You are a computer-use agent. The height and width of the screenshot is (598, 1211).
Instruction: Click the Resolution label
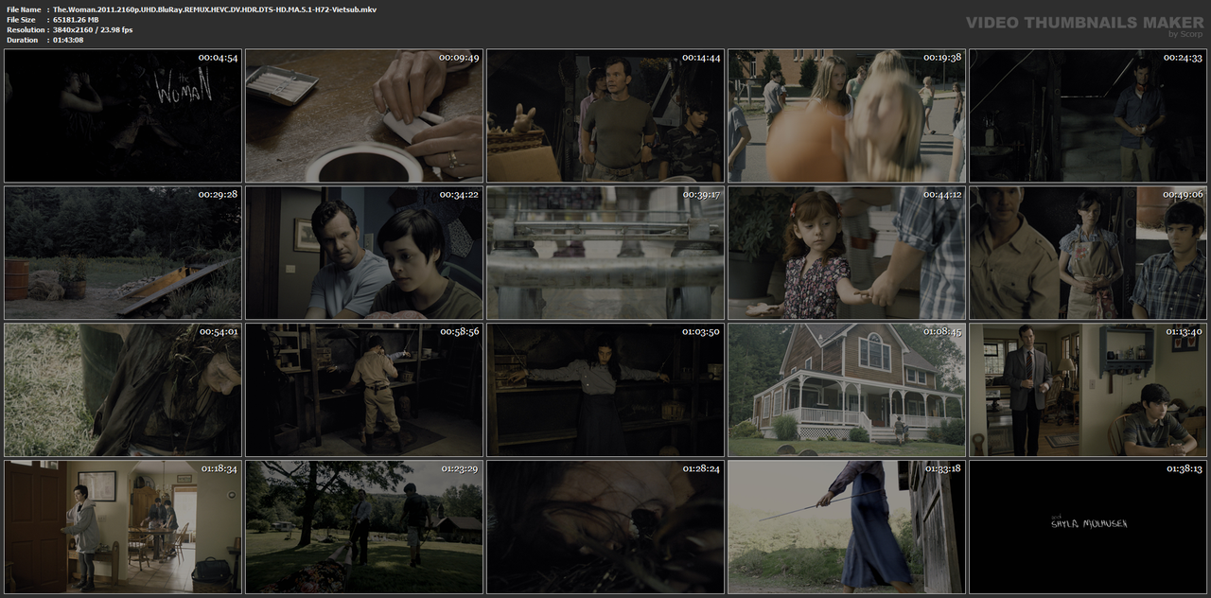[24, 29]
